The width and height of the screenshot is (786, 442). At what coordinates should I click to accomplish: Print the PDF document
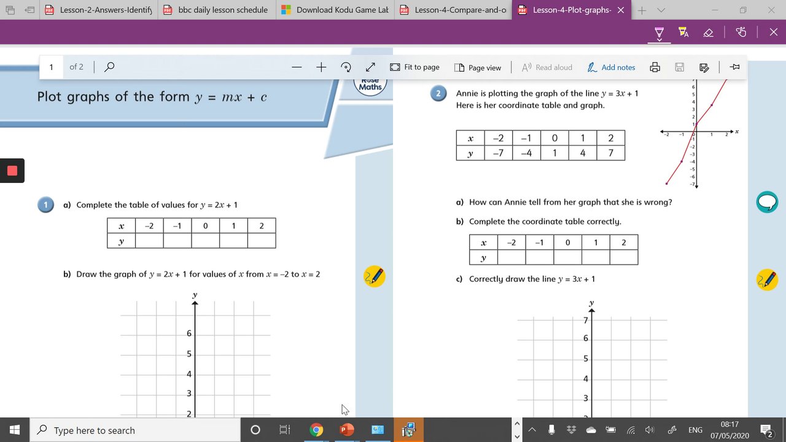coord(655,67)
